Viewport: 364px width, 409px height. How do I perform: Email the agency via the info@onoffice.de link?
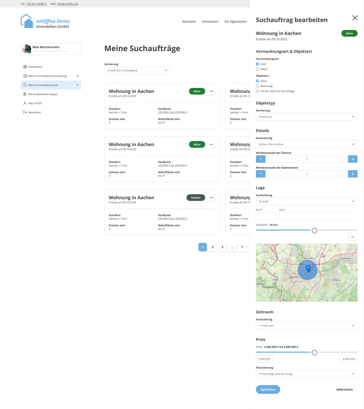67,4
